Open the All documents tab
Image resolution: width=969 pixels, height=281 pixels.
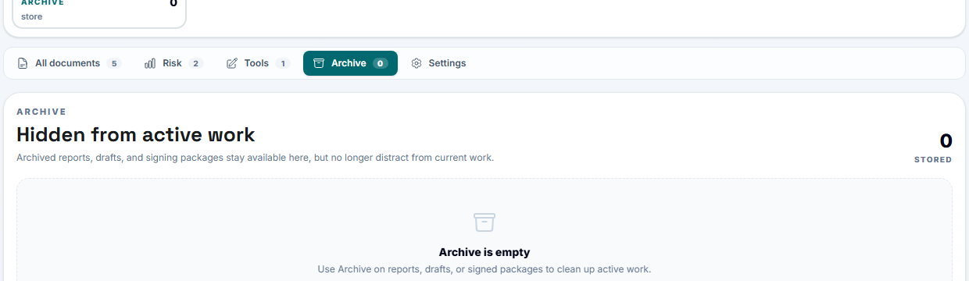(70, 63)
